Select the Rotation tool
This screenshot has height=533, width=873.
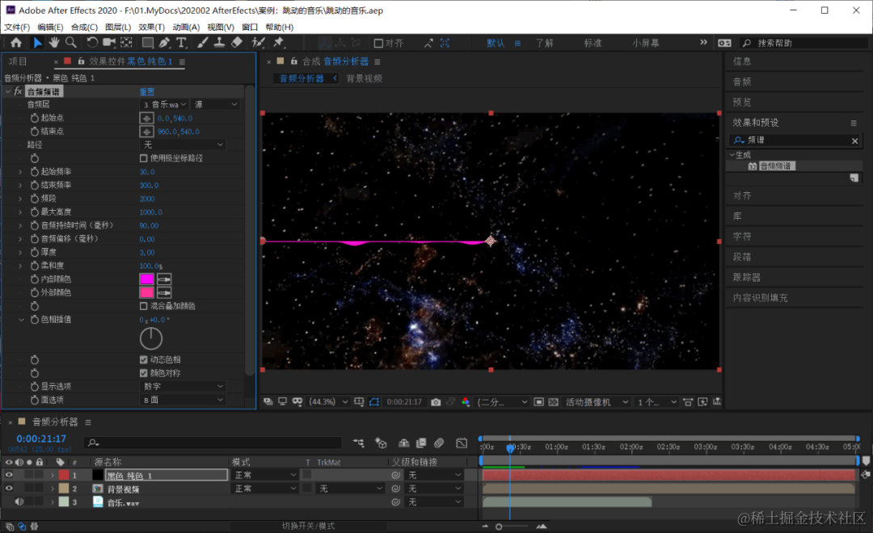click(92, 42)
